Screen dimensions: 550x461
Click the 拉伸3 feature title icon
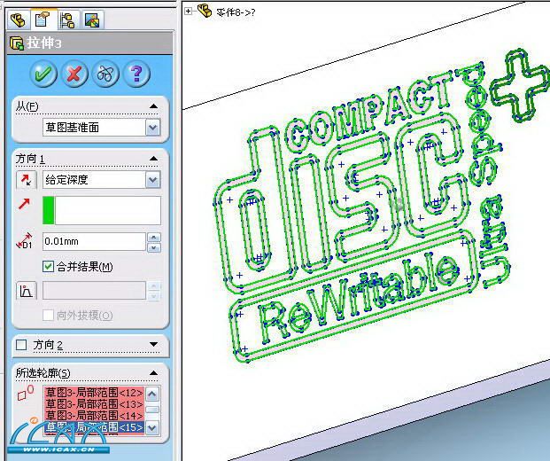tap(17, 43)
